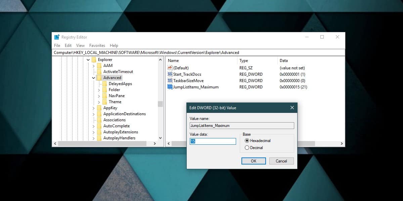Click the tree pane horizontal scrollbar thumb

tap(102, 143)
